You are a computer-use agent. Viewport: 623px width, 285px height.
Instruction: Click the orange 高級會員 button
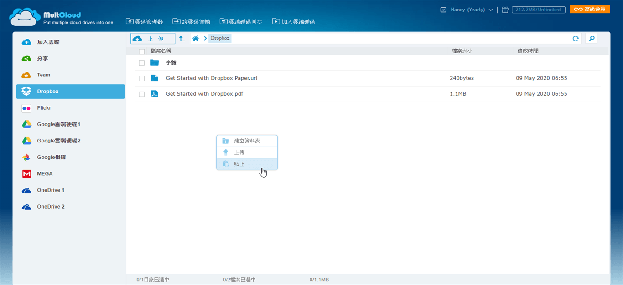590,9
